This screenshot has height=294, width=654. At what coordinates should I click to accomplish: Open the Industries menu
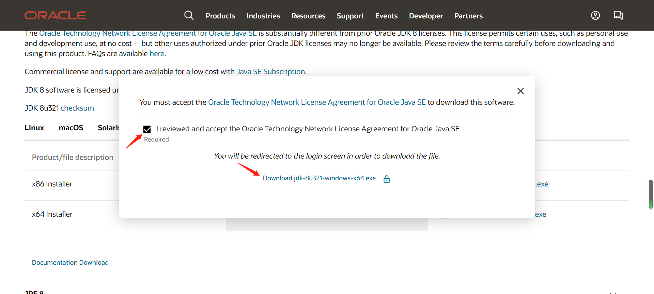click(x=263, y=16)
